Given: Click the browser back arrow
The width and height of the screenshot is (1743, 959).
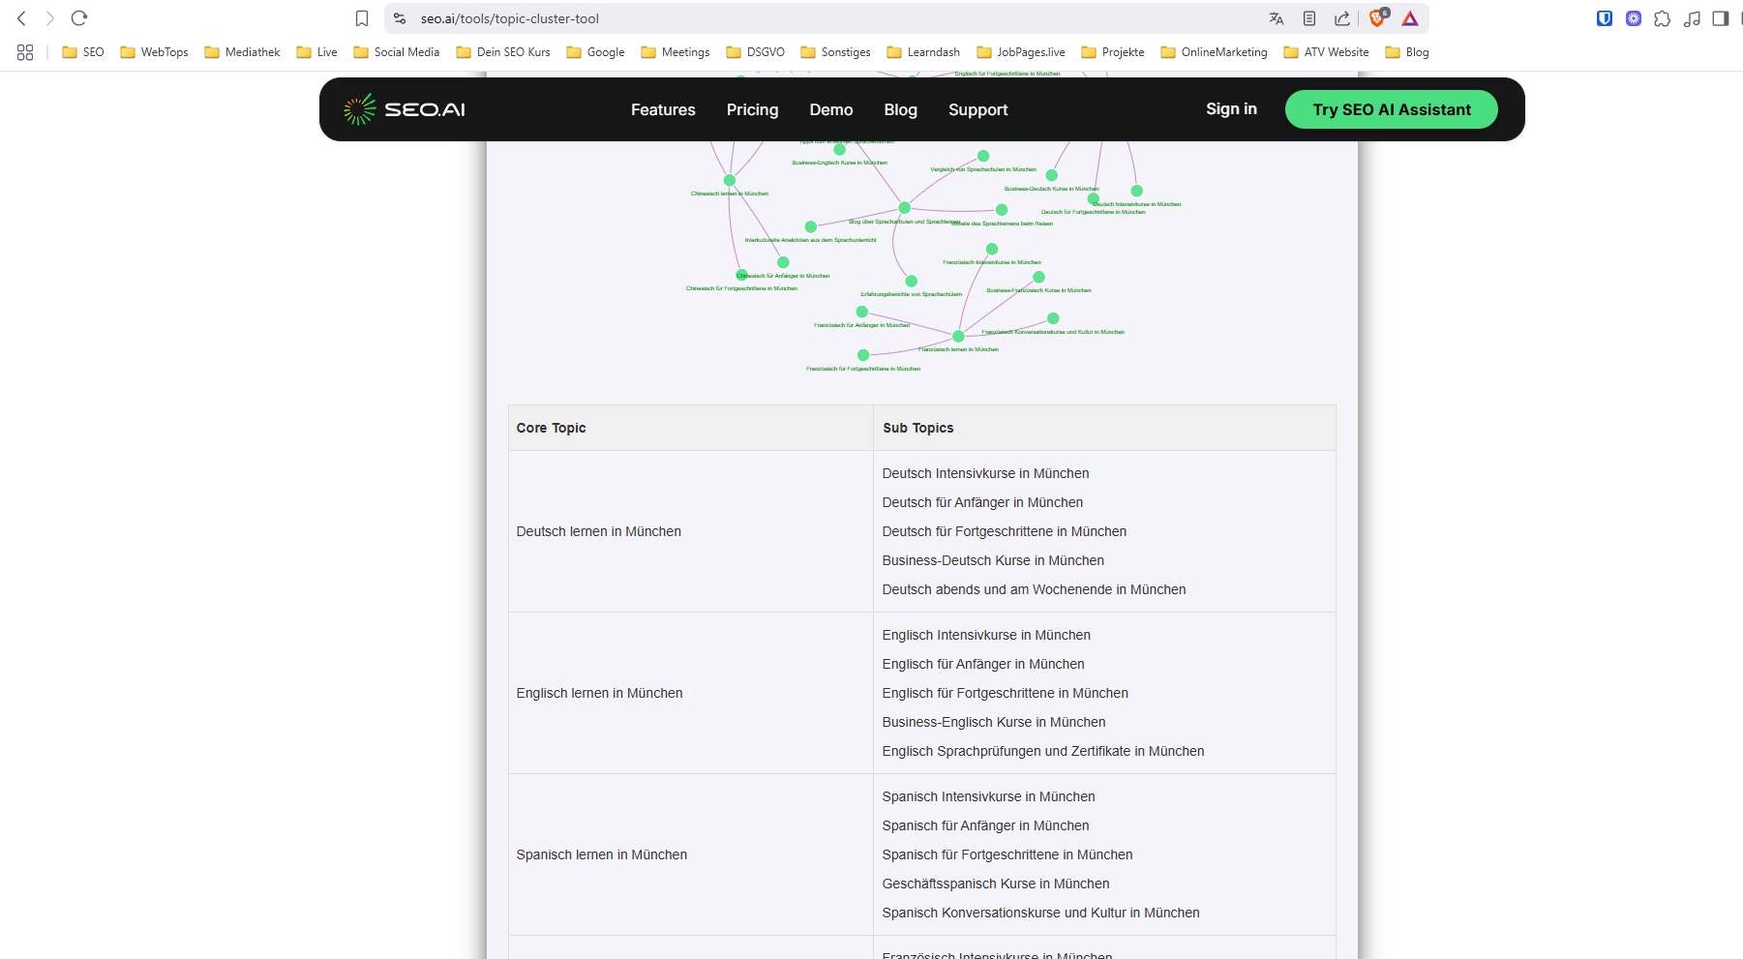Looking at the screenshot, I should click(21, 18).
